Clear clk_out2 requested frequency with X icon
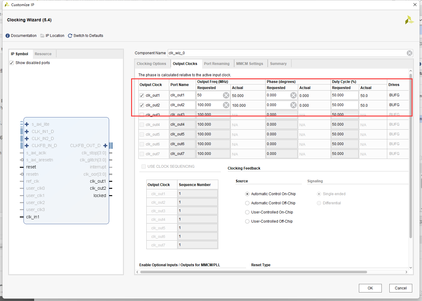The height and width of the screenshot is (301, 422). tap(226, 105)
